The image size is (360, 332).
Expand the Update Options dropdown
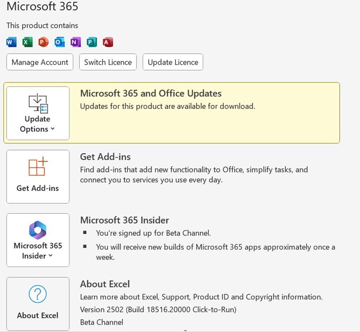[38, 113]
